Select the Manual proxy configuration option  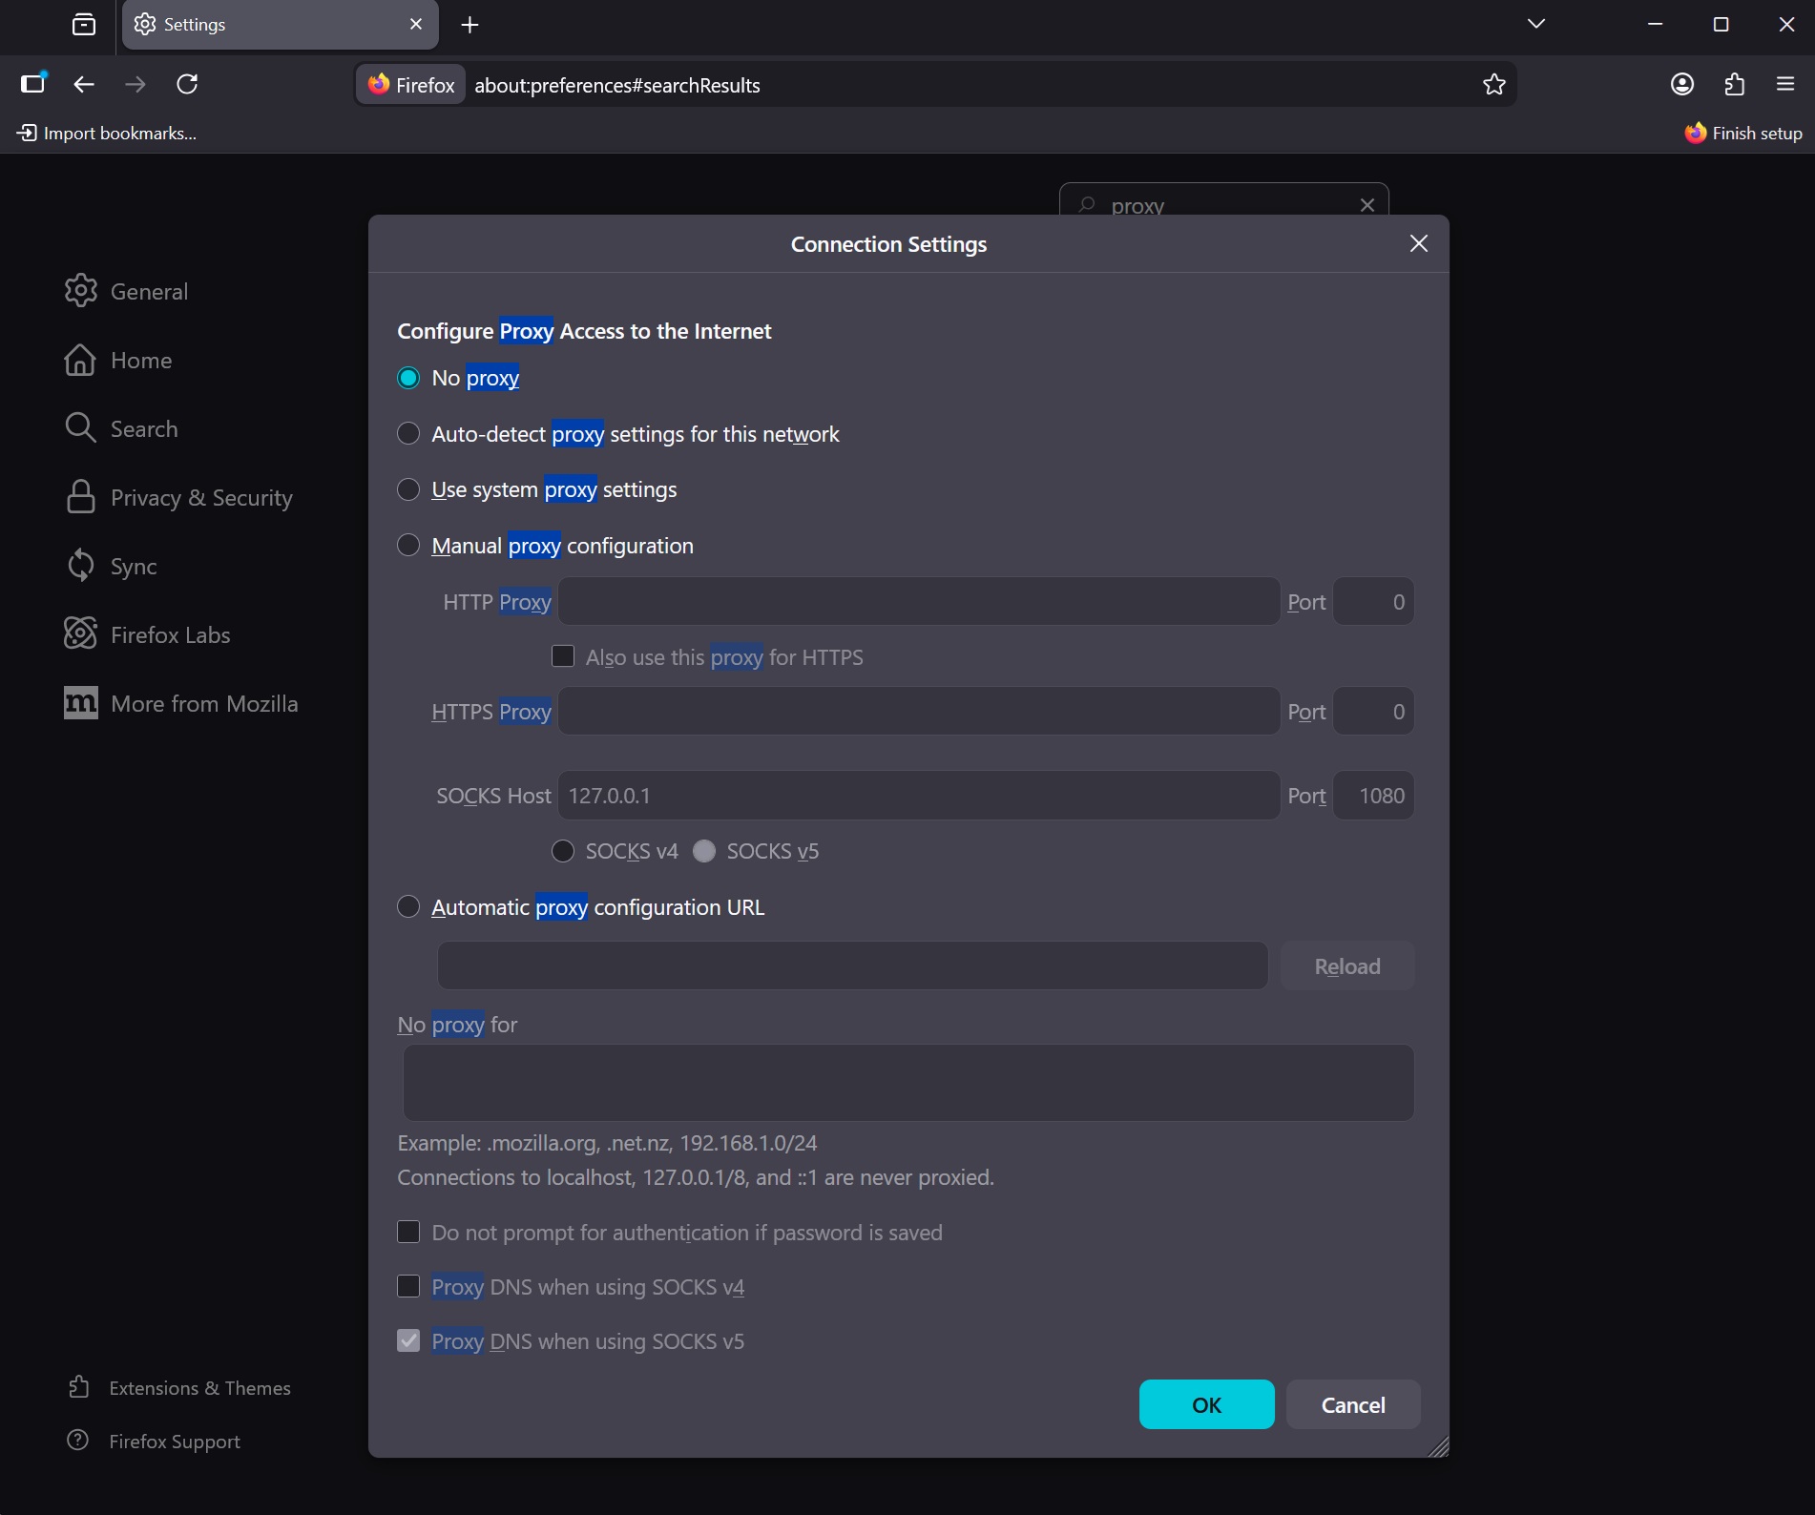coord(407,545)
